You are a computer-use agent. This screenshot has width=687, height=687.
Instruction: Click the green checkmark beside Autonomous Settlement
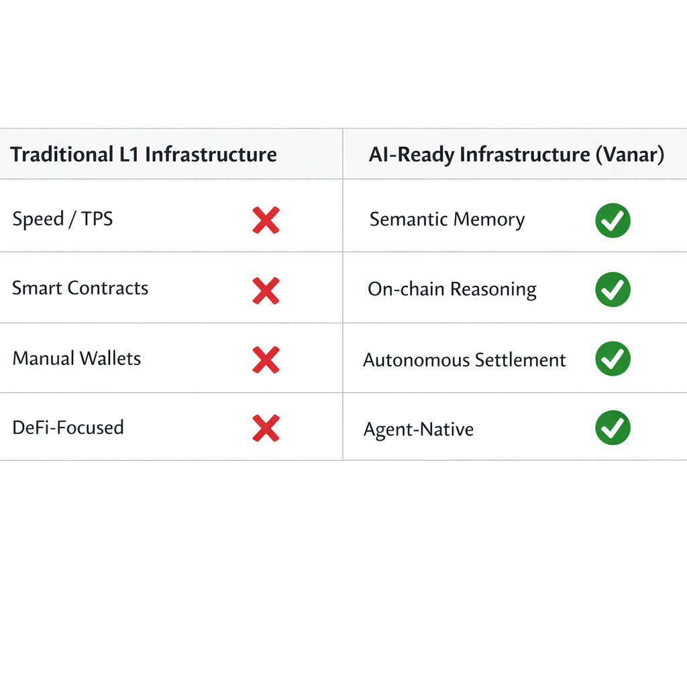(x=613, y=359)
